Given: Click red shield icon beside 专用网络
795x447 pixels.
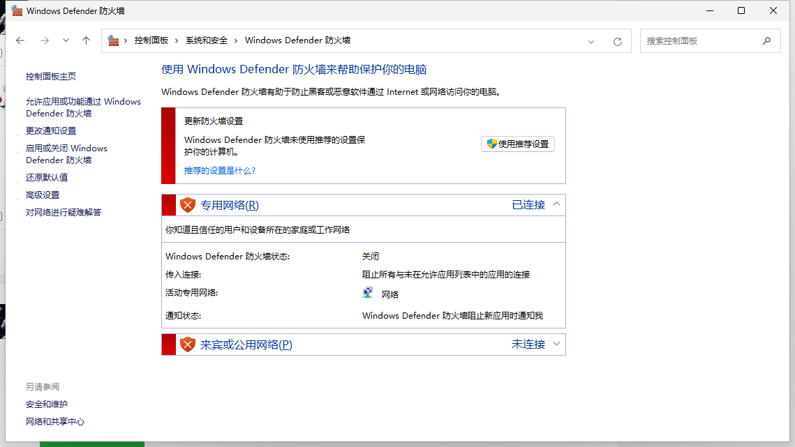Looking at the screenshot, I should [x=188, y=205].
